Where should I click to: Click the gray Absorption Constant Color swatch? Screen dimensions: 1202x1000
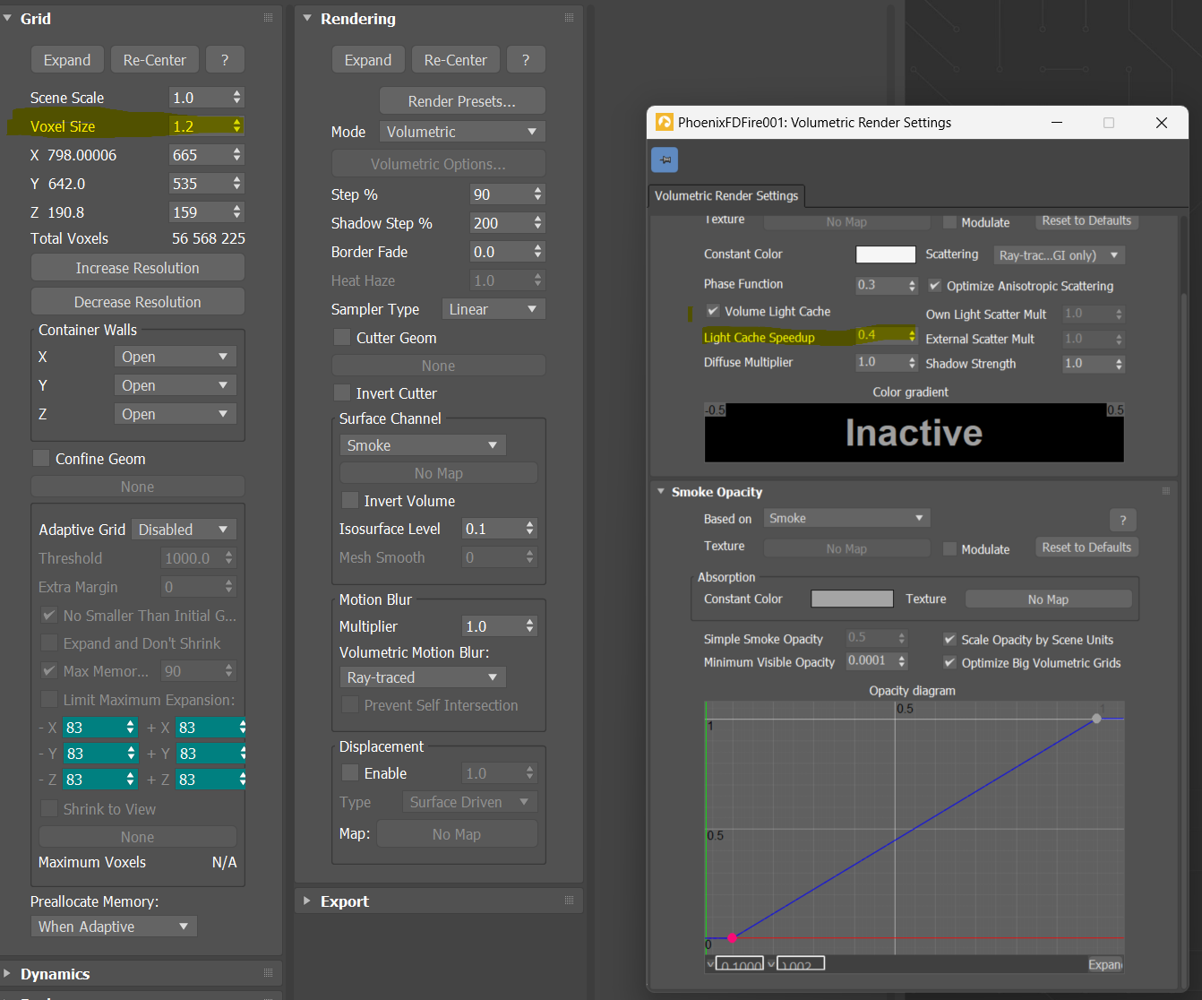click(852, 599)
